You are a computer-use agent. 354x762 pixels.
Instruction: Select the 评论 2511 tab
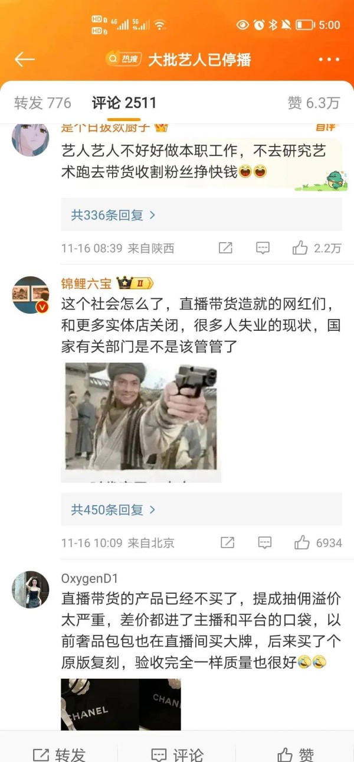[124, 103]
